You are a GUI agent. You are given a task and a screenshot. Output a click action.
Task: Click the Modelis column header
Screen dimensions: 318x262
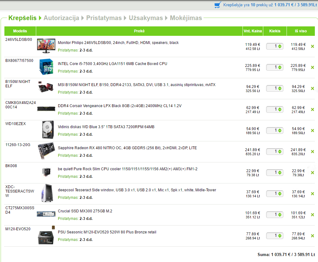coord(20,31)
